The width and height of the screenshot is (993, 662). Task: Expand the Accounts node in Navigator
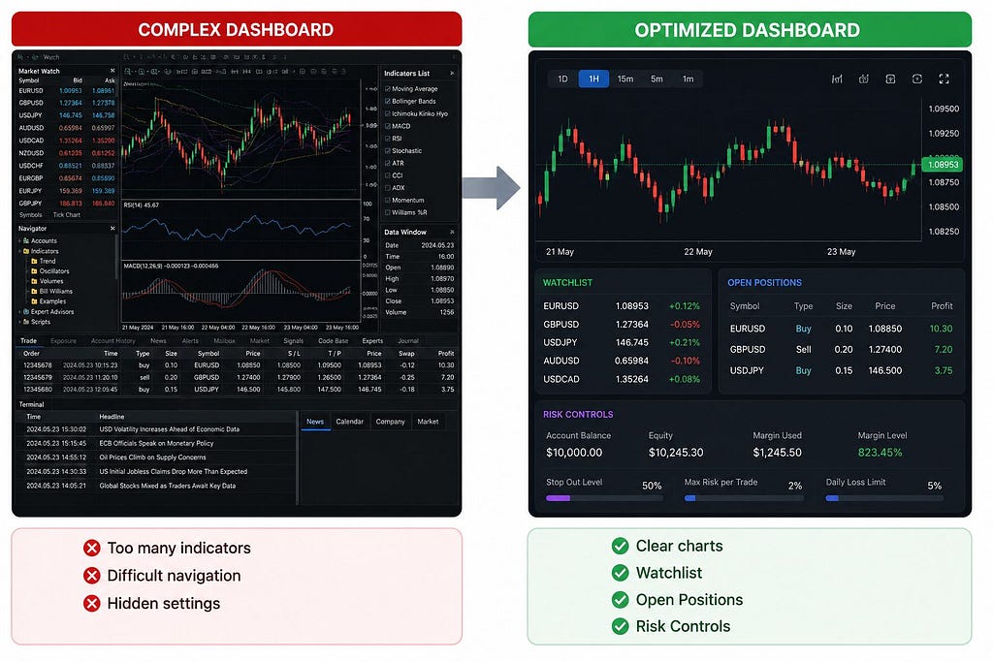pyautogui.click(x=19, y=241)
